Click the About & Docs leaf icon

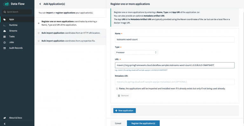5,118
